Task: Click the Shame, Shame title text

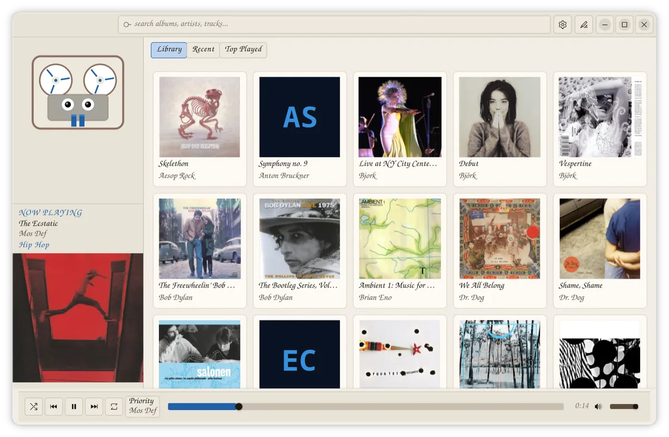Action: [581, 286]
